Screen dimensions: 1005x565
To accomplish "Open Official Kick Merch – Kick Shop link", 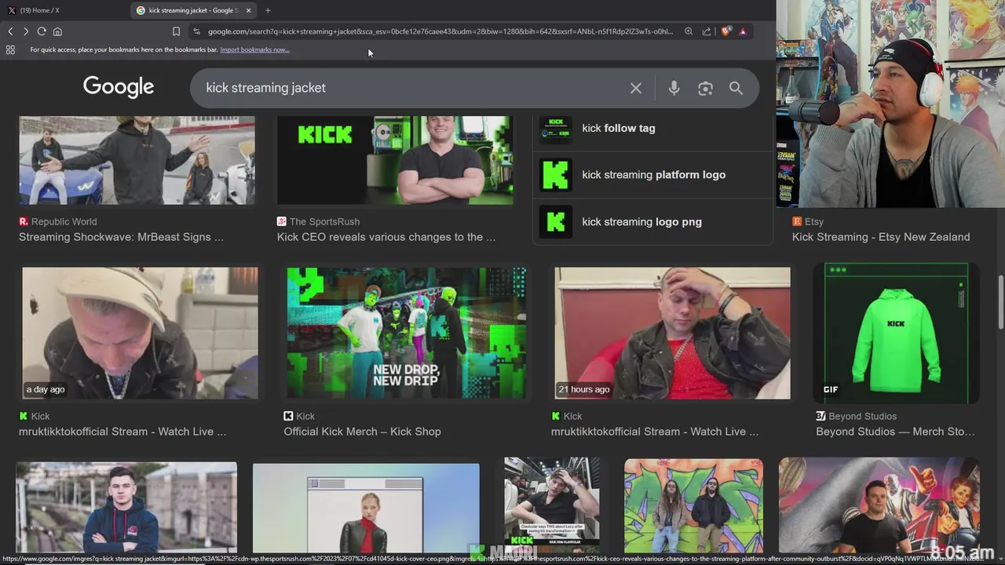I will pyautogui.click(x=362, y=432).
